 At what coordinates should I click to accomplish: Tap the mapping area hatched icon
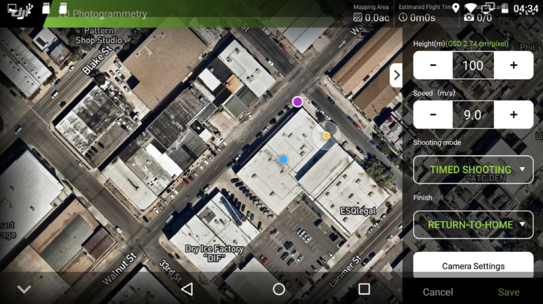[358, 18]
